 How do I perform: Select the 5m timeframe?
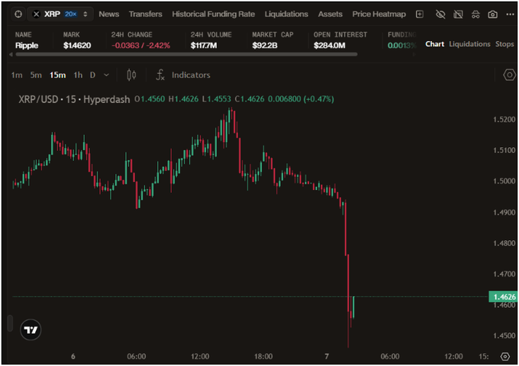click(x=36, y=75)
